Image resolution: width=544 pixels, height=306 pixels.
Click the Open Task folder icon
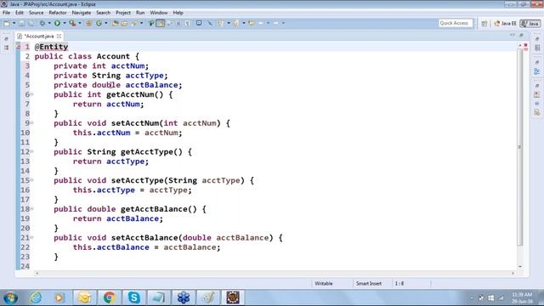[124, 23]
